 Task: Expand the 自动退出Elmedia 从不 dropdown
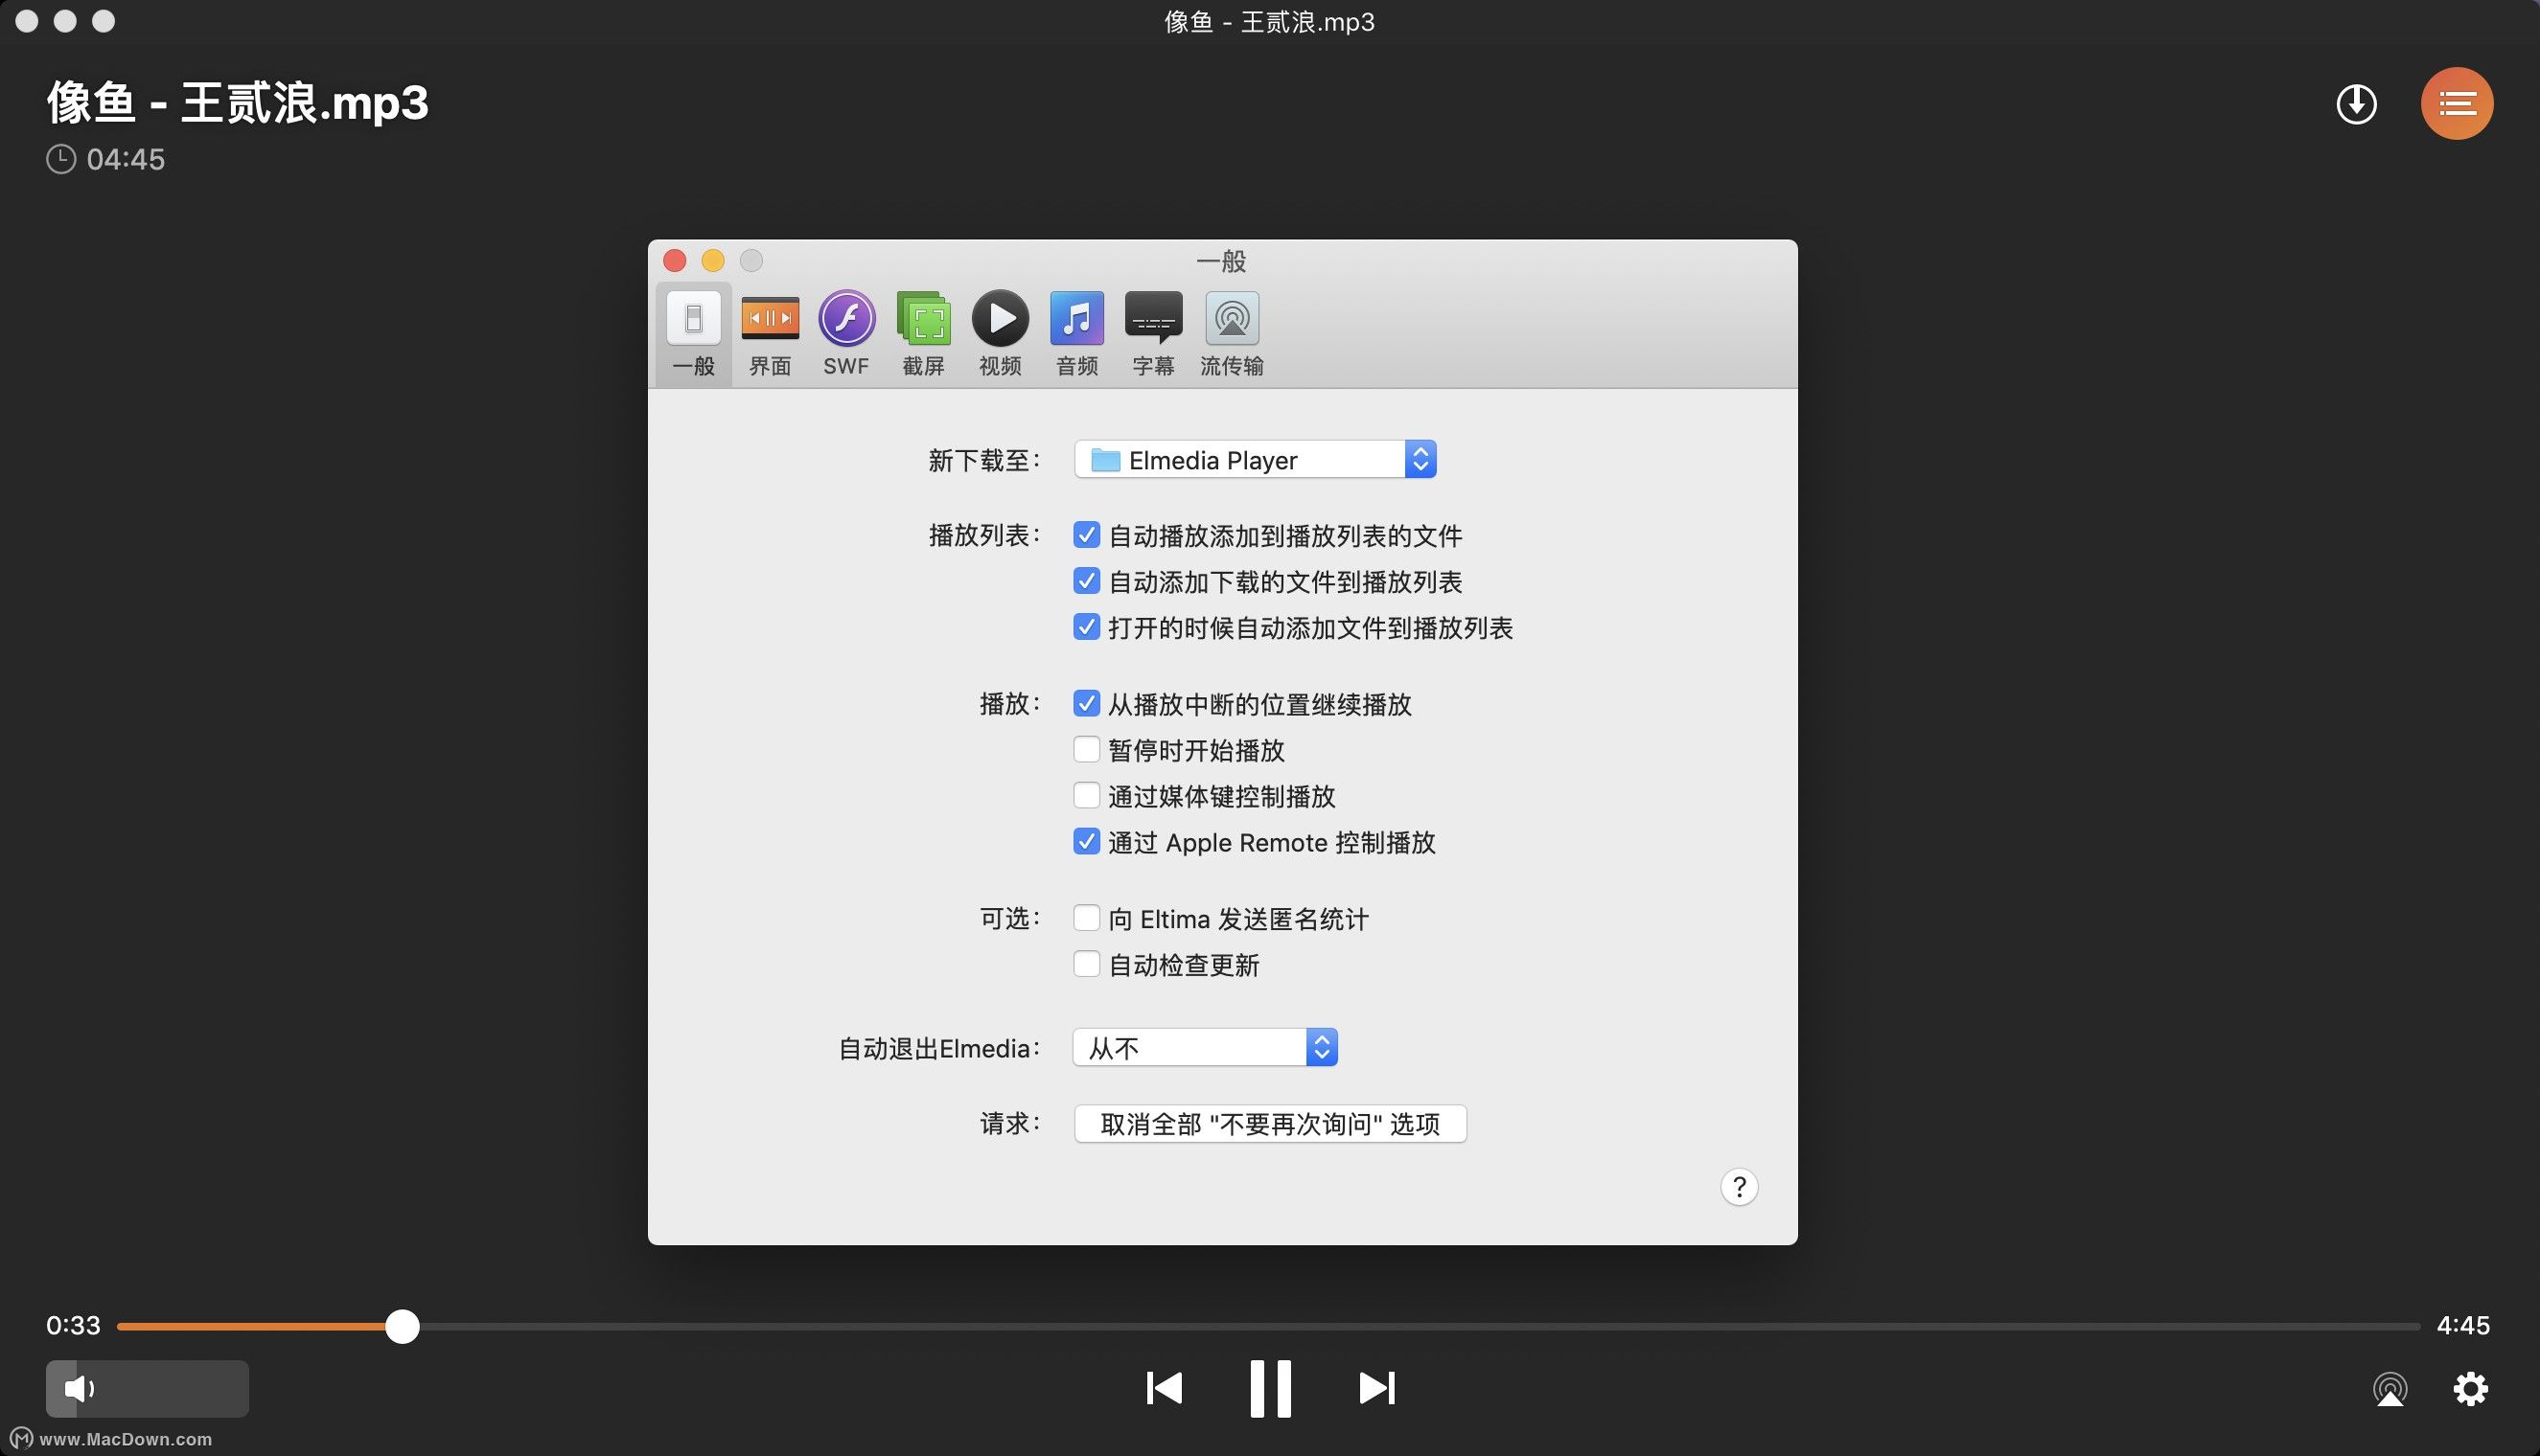click(1205, 1048)
